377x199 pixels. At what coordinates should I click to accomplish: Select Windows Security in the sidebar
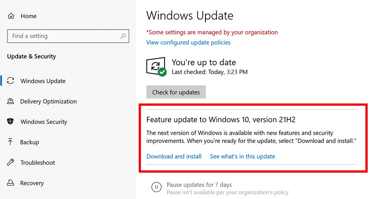coord(44,122)
